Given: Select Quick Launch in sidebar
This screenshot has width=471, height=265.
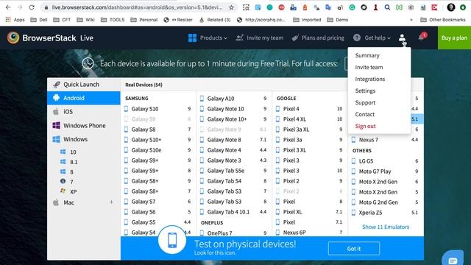Looking at the screenshot, I should pyautogui.click(x=84, y=85).
